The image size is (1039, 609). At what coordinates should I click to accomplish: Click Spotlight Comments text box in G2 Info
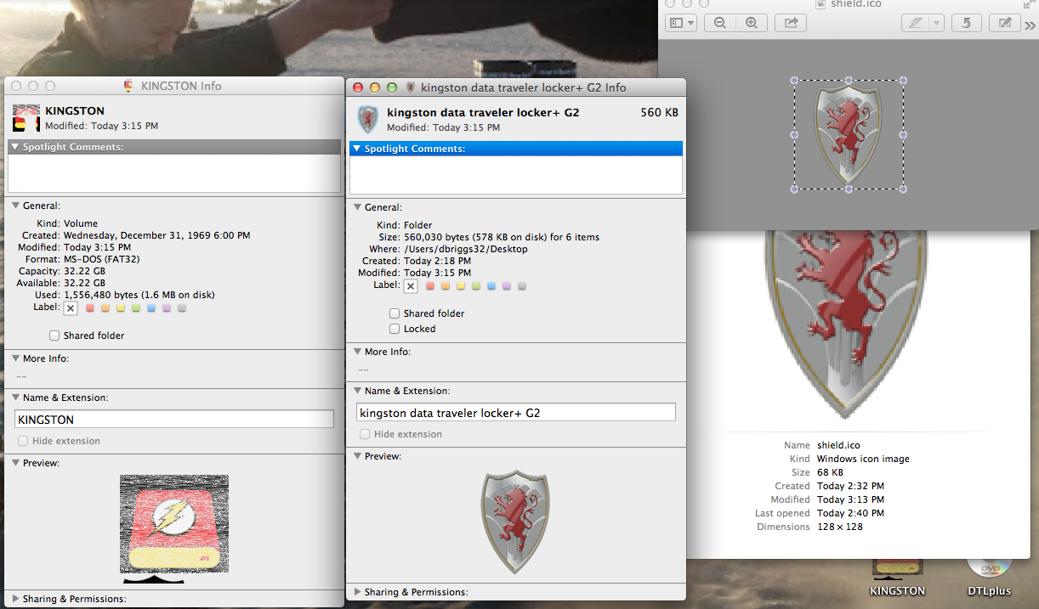[x=516, y=176]
